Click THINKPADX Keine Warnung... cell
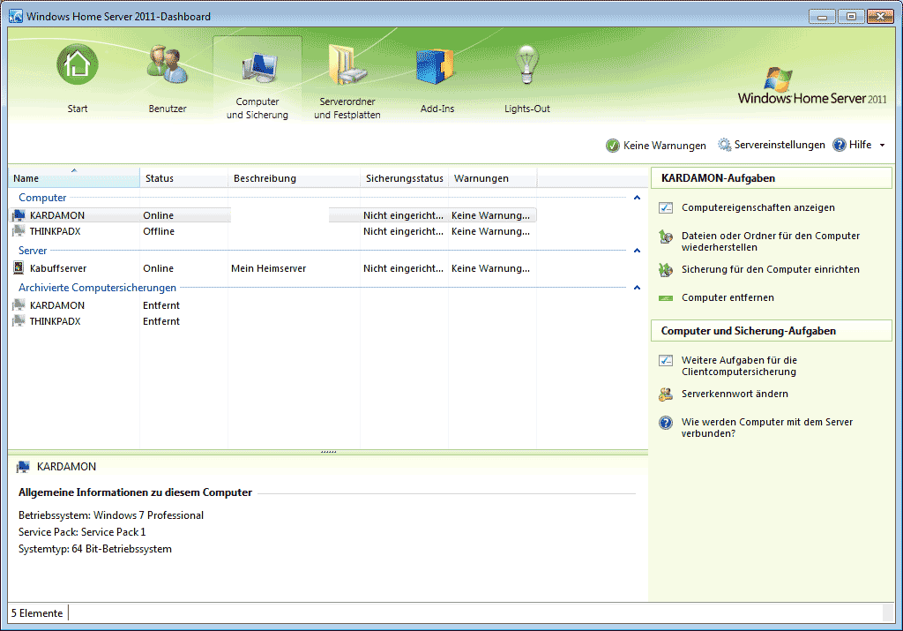This screenshot has width=903, height=631. [490, 231]
